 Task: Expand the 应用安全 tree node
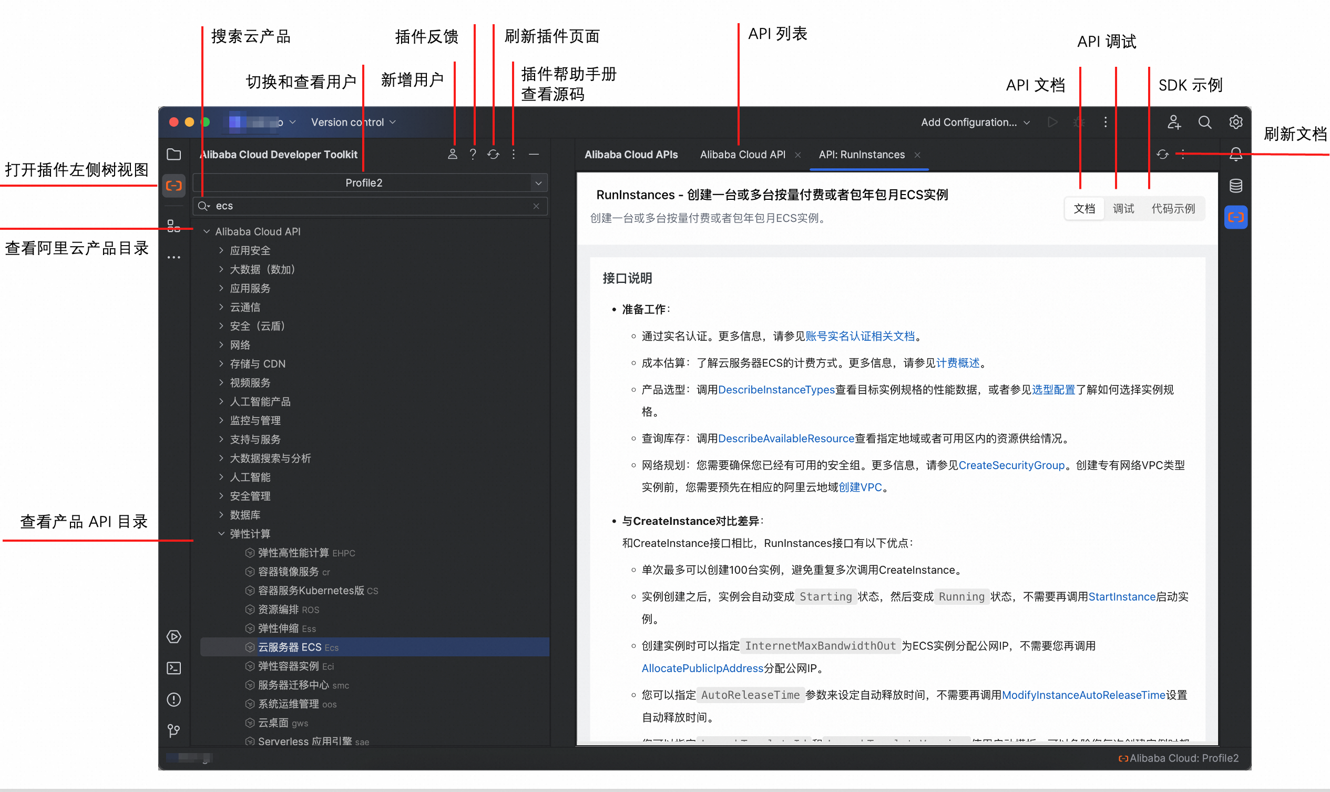coord(221,250)
